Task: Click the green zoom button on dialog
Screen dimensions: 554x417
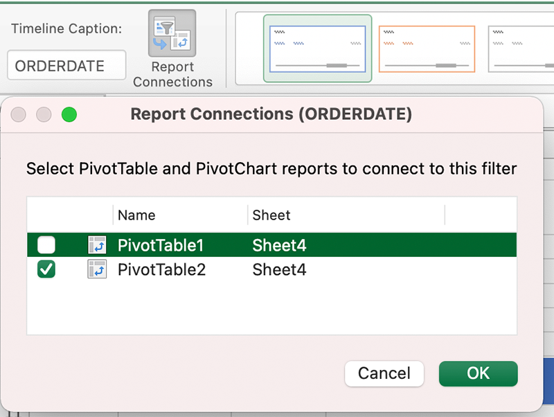Action: 69,115
